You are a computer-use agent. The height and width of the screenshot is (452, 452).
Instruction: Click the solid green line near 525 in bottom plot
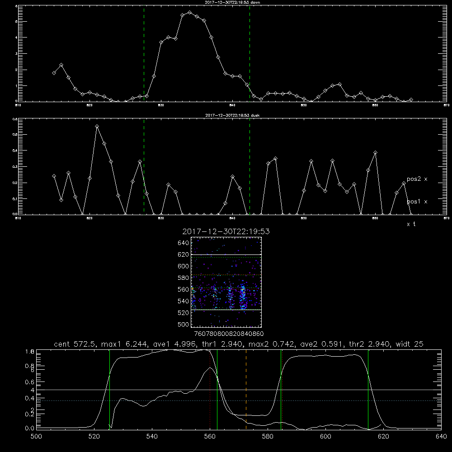click(x=109, y=390)
